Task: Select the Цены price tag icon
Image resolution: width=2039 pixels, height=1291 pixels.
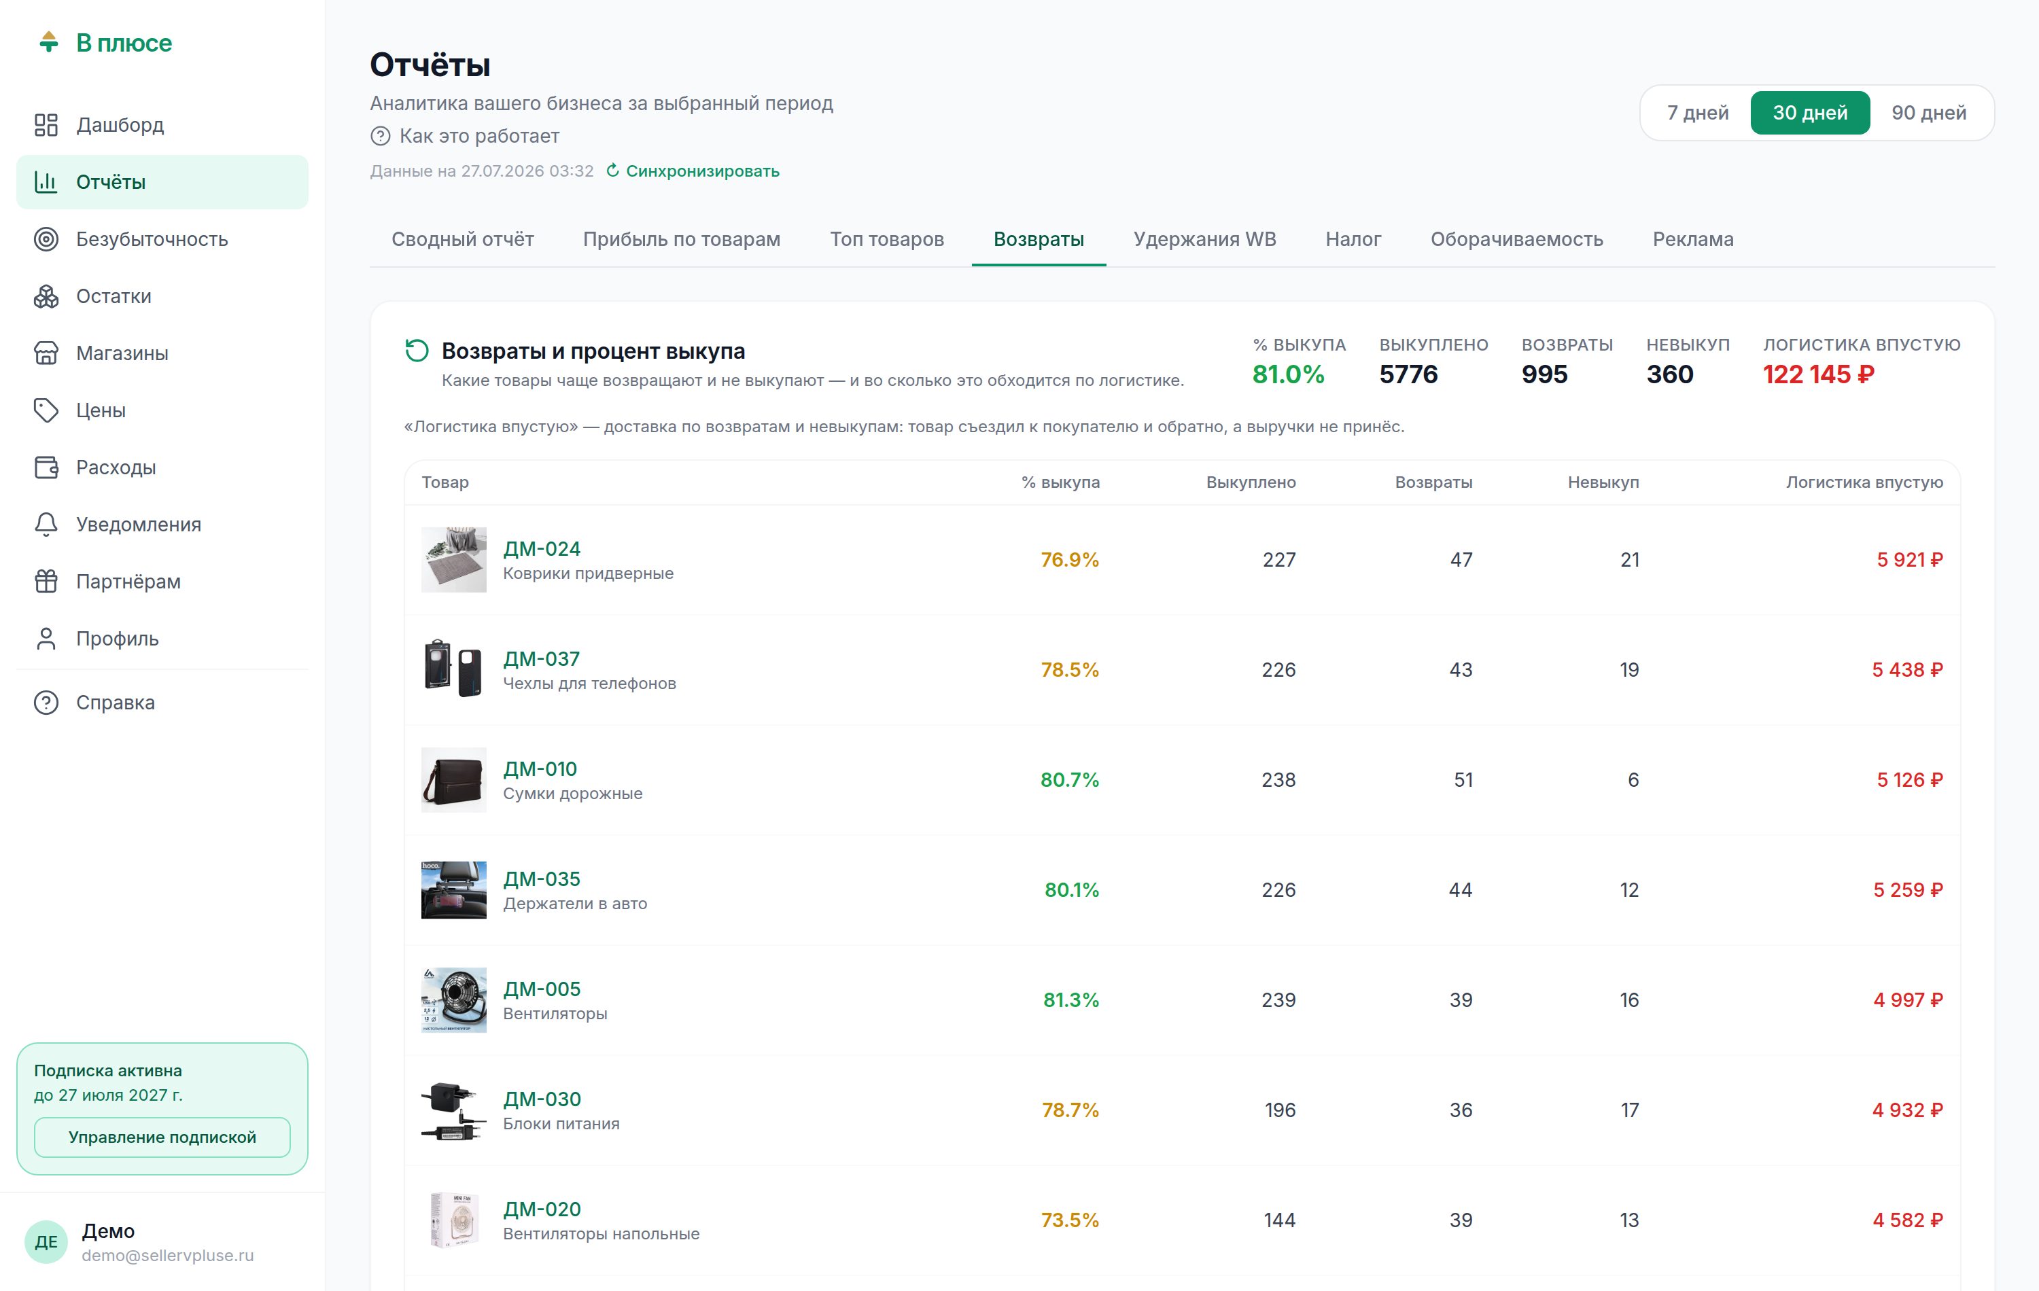Action: click(46, 410)
